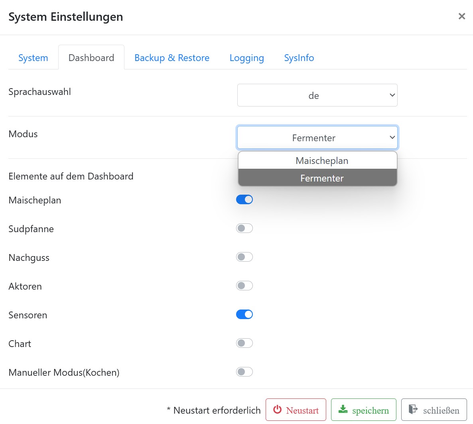This screenshot has height=424, width=473.
Task: Open the Backup & Restore tab
Action: coord(171,58)
